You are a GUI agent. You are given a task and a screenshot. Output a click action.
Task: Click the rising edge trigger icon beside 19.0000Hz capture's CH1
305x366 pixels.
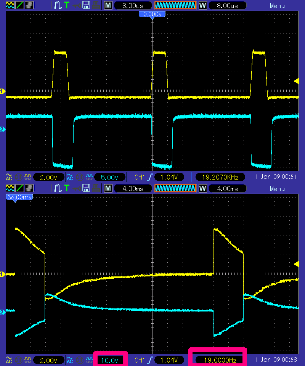tap(150, 360)
